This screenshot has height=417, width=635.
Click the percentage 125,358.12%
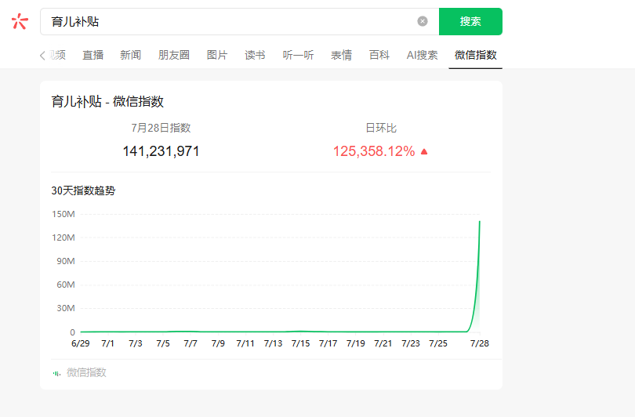[x=374, y=151]
